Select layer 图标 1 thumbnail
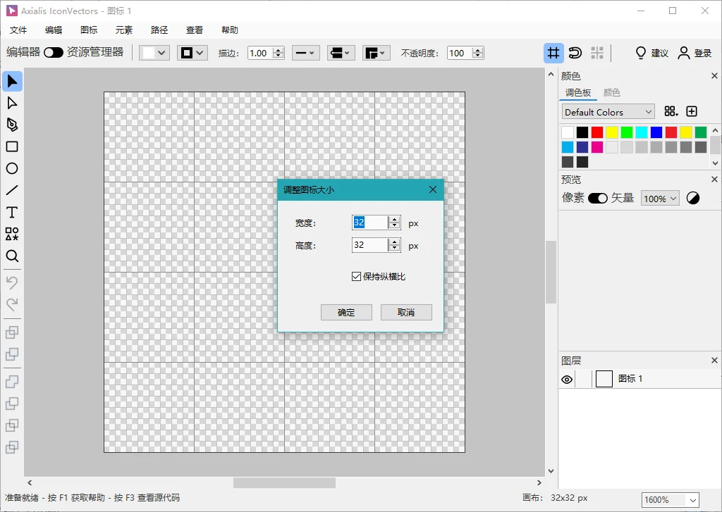Image resolution: width=722 pixels, height=512 pixels. (604, 379)
